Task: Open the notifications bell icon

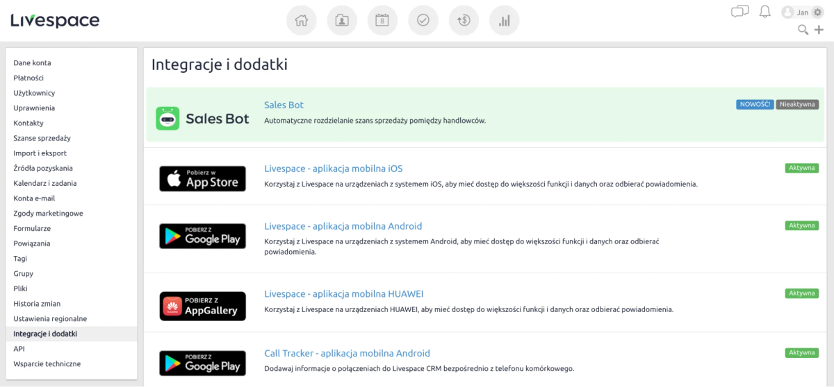Action: coord(765,11)
